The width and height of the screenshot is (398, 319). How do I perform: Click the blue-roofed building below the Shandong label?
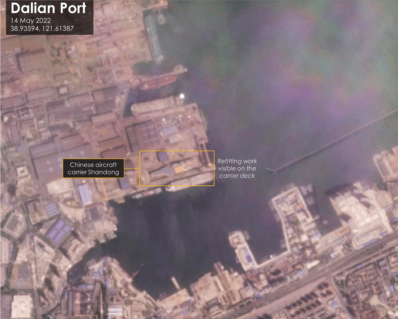[x=85, y=194]
